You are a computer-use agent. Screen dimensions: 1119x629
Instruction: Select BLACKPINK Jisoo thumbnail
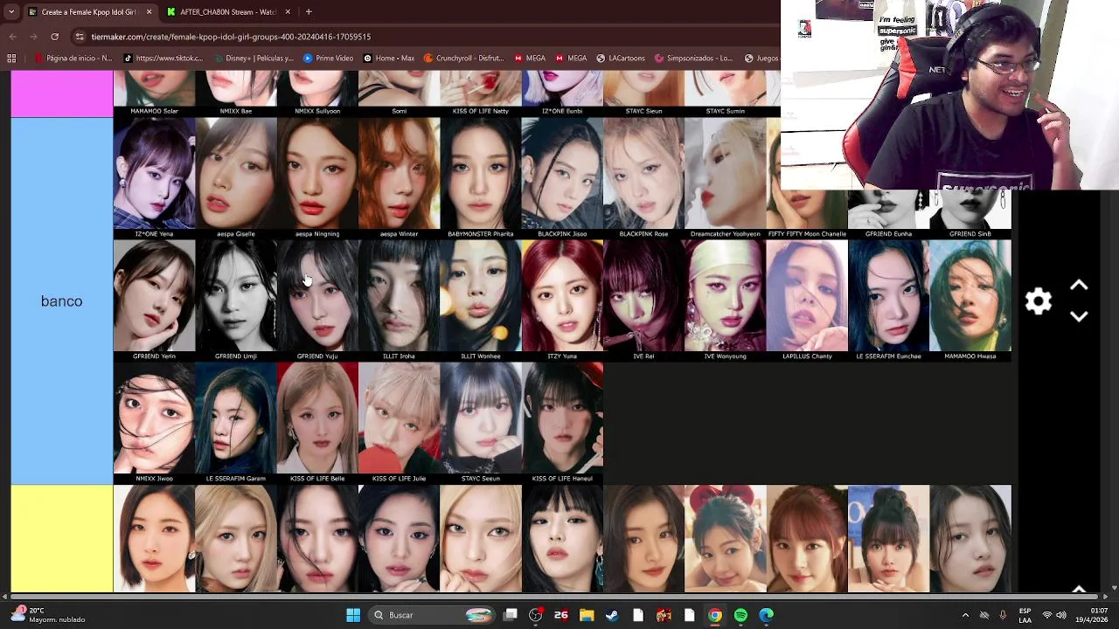click(562, 178)
